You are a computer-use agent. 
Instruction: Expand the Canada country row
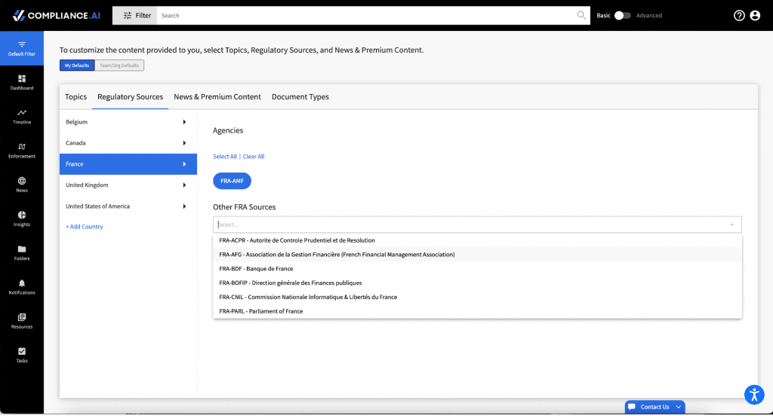click(x=128, y=142)
